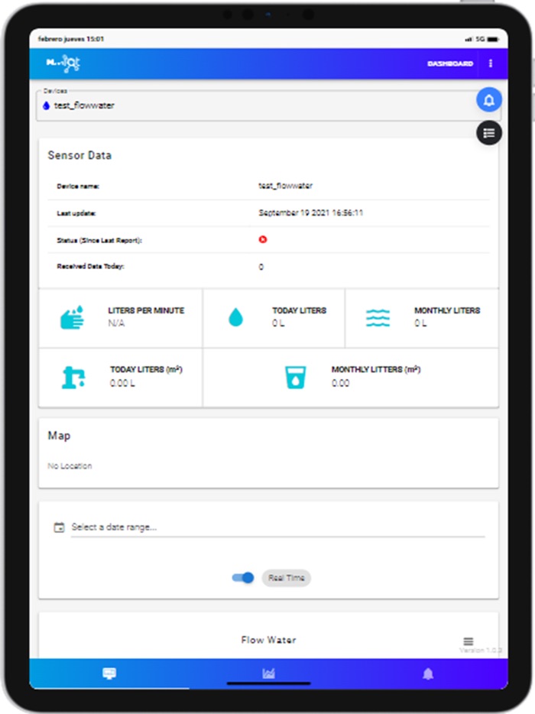Switch to the bell alerts bottom tab
Viewport: 535px width, 714px height.
click(428, 673)
